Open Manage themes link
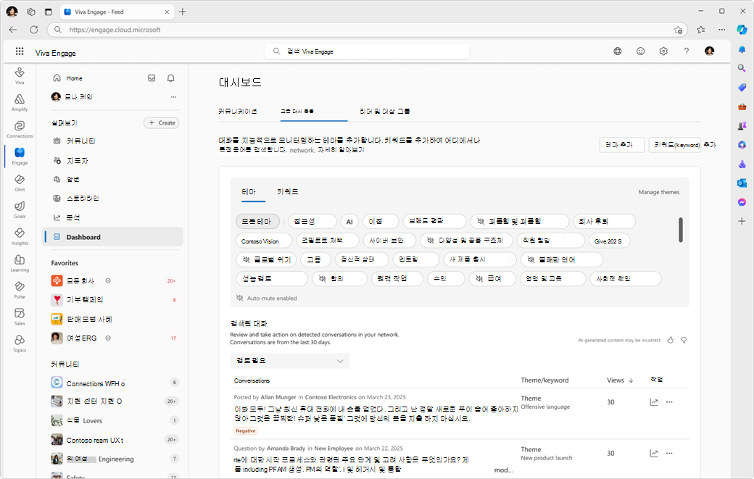Viewport: 754px width, 479px height. [x=659, y=192]
